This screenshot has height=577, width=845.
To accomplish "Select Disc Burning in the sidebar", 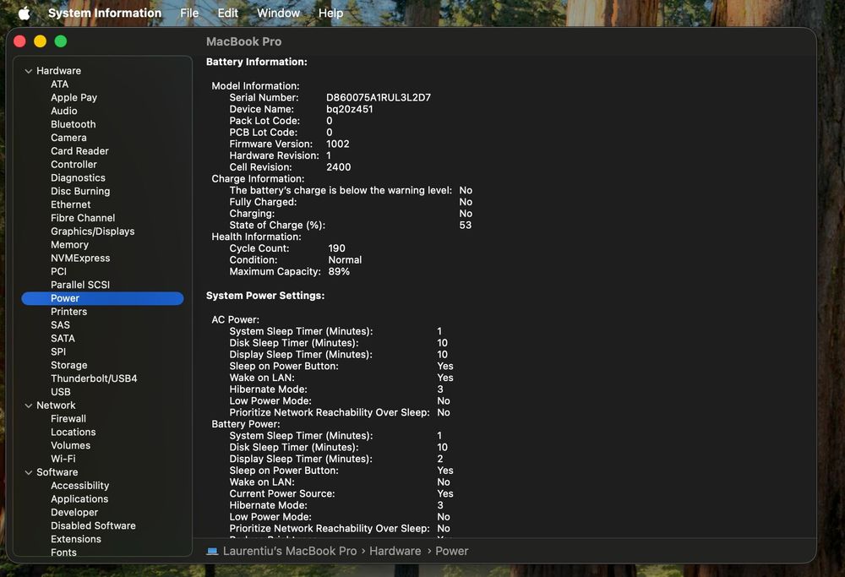I will (x=80, y=191).
